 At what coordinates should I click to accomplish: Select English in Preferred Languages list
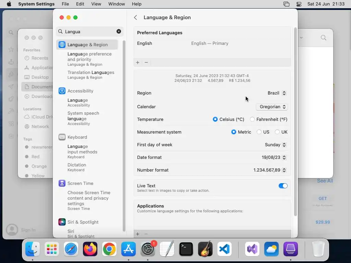[x=212, y=43]
